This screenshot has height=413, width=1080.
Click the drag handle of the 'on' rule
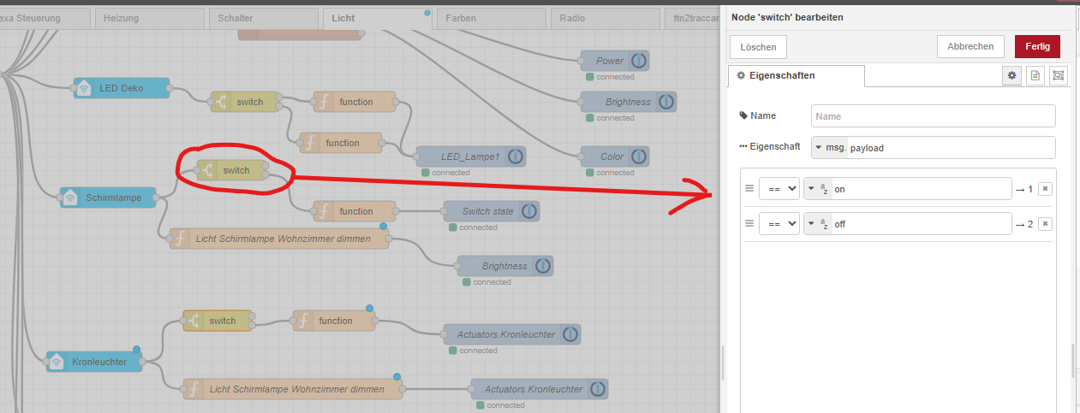point(749,188)
